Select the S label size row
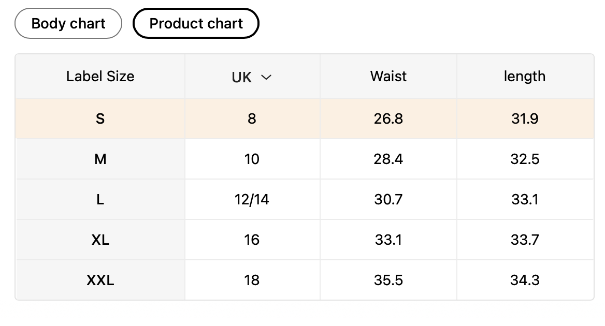 tap(100, 119)
